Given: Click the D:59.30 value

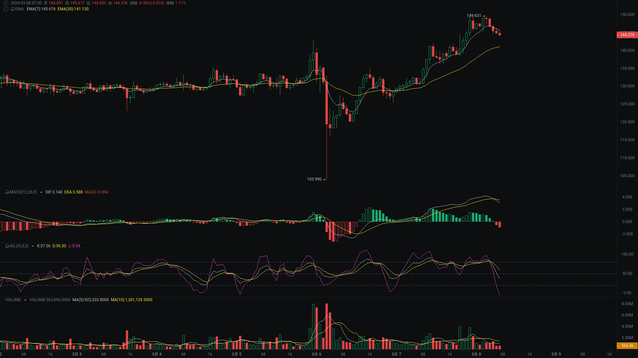Looking at the screenshot, I should (x=59, y=246).
